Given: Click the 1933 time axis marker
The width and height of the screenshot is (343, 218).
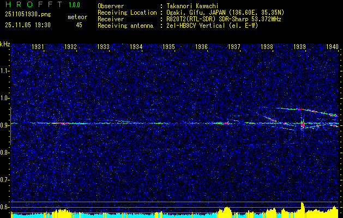Looking at the screenshot, I should pyautogui.click(x=103, y=47).
